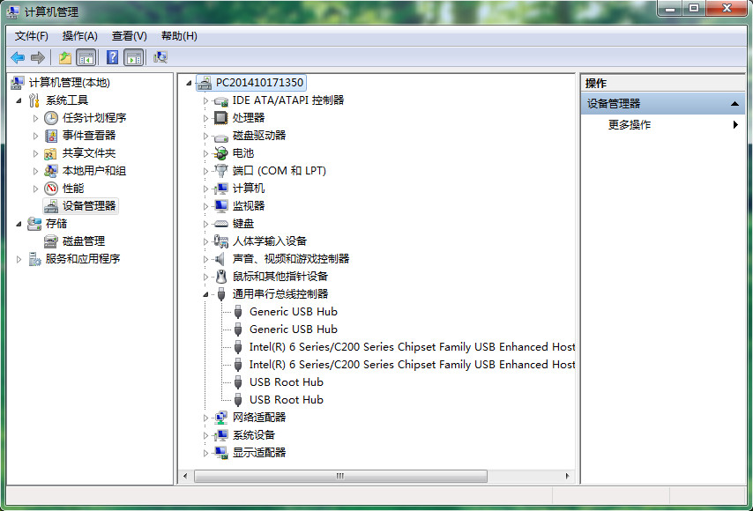Click the 性能 gauge icon
Screen dimensions: 753x511
point(51,189)
